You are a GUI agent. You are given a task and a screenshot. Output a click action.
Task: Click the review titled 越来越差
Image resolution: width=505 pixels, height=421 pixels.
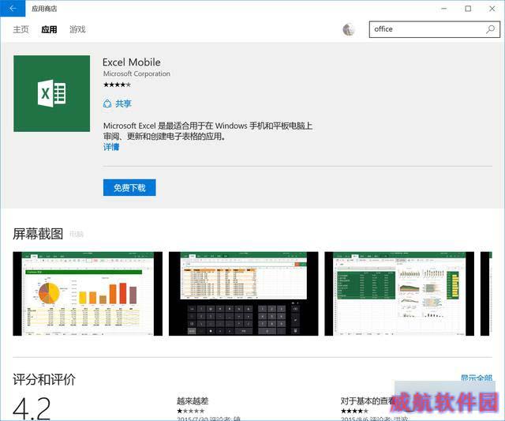pos(193,401)
